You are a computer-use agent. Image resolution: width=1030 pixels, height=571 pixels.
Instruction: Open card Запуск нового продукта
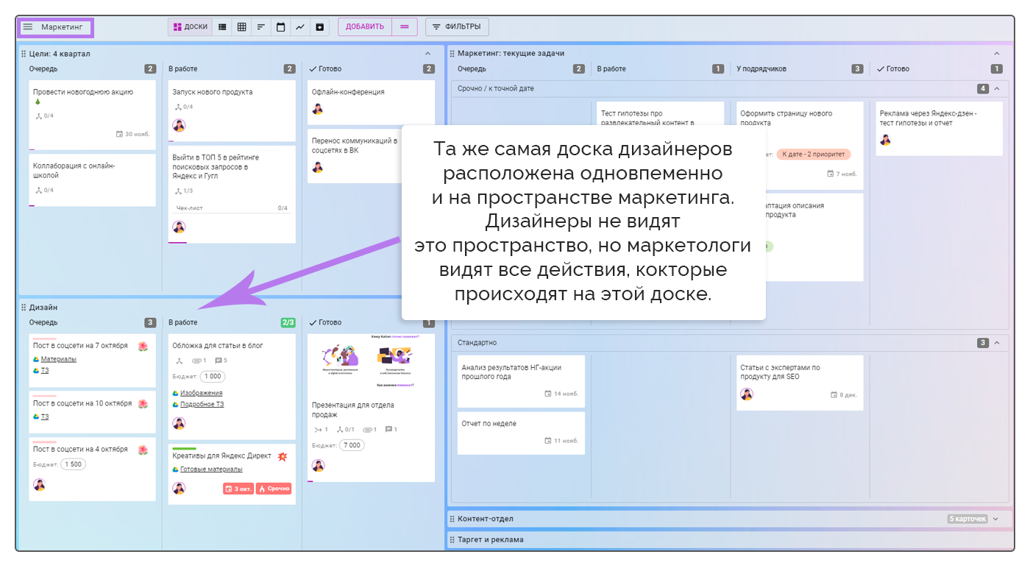(232, 110)
